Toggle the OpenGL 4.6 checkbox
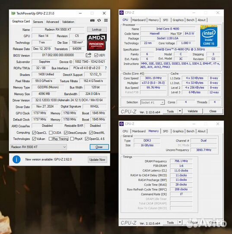The height and width of the screenshot is (234, 232). pyautogui.click(x=86, y=139)
